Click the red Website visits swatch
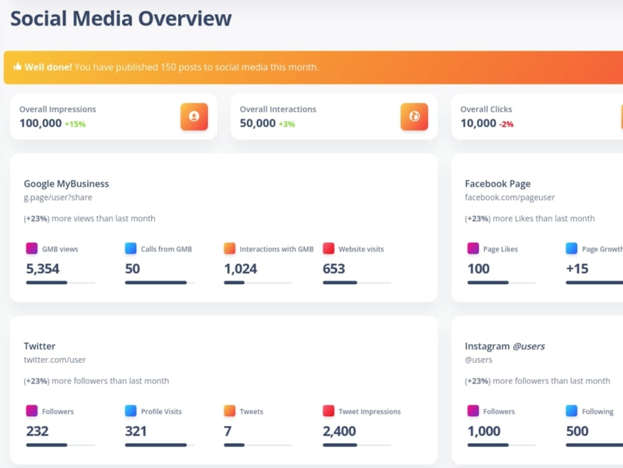Viewport: 623px width, 468px height. click(328, 248)
